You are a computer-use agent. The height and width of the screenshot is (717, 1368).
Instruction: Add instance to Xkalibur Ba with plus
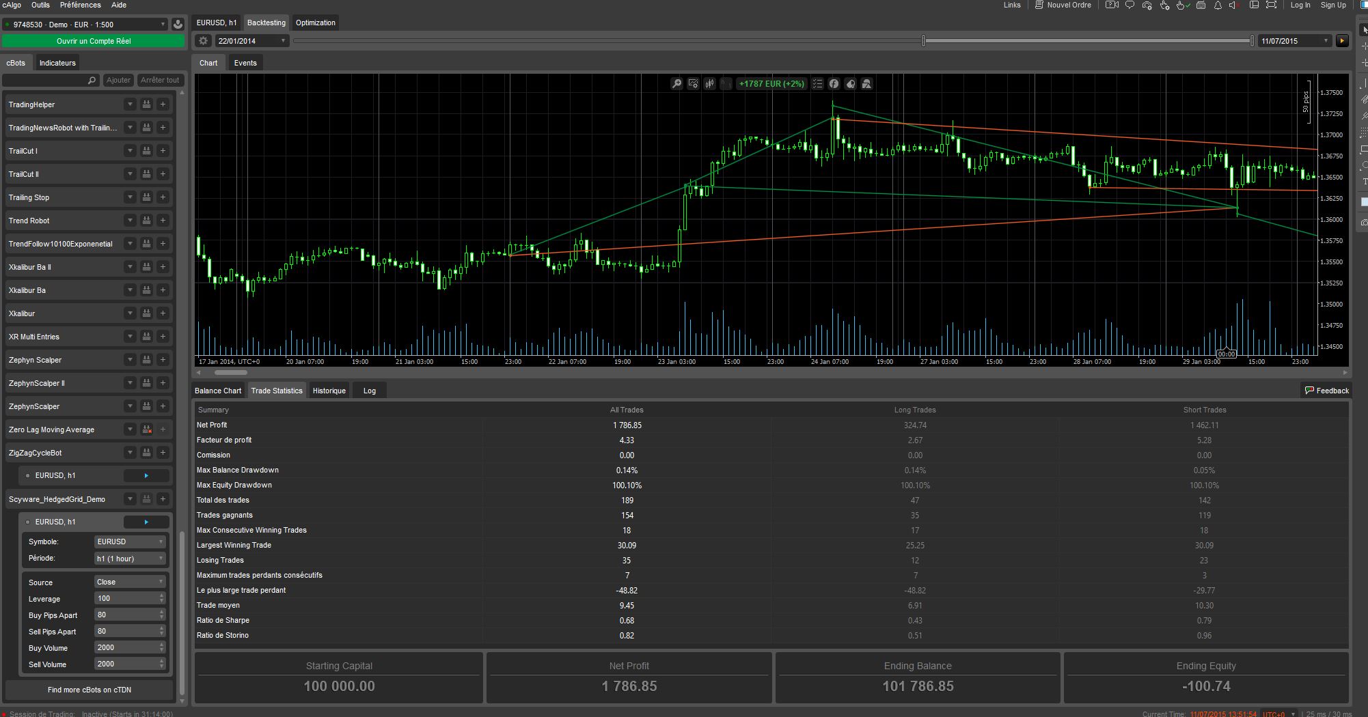point(163,290)
